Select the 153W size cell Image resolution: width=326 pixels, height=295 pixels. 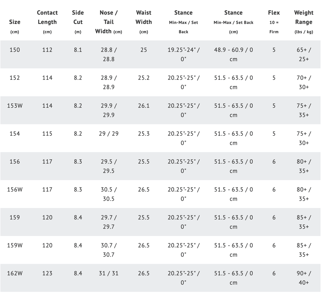point(14,106)
